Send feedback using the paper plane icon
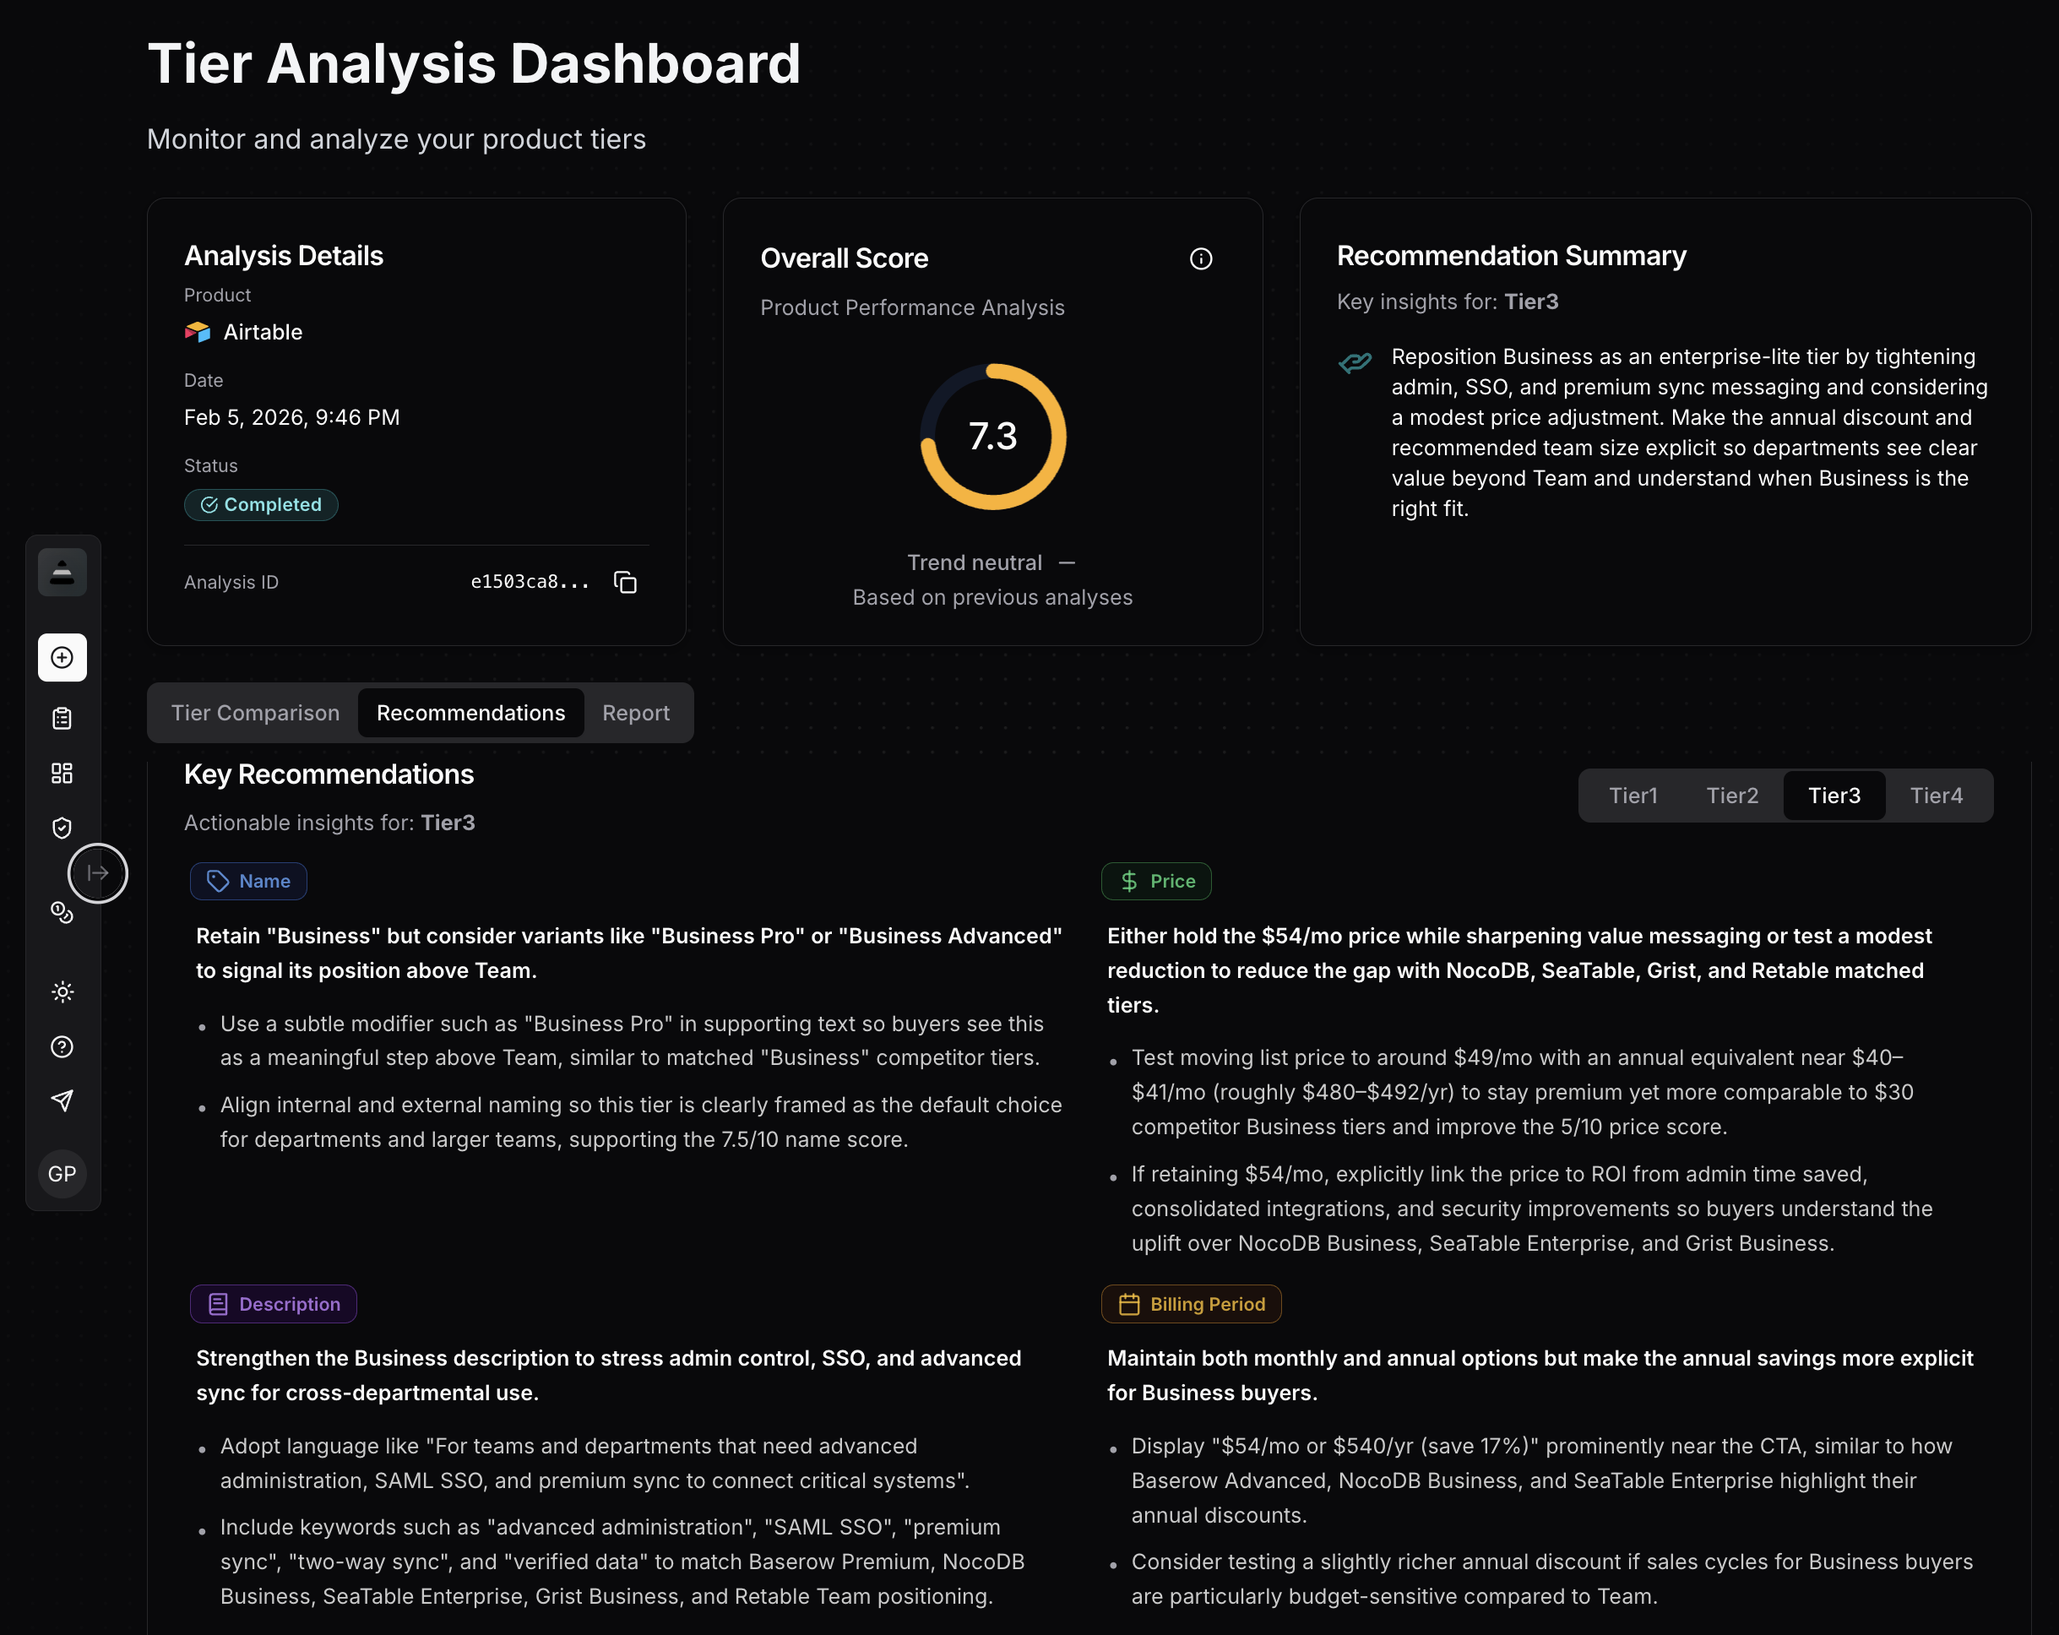This screenshot has width=2059, height=1635. (x=62, y=1100)
